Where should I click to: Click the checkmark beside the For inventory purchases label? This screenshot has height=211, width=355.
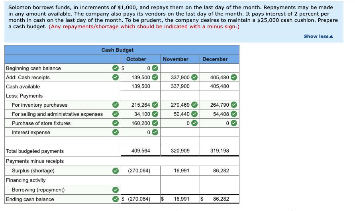pyautogui.click(x=116, y=105)
